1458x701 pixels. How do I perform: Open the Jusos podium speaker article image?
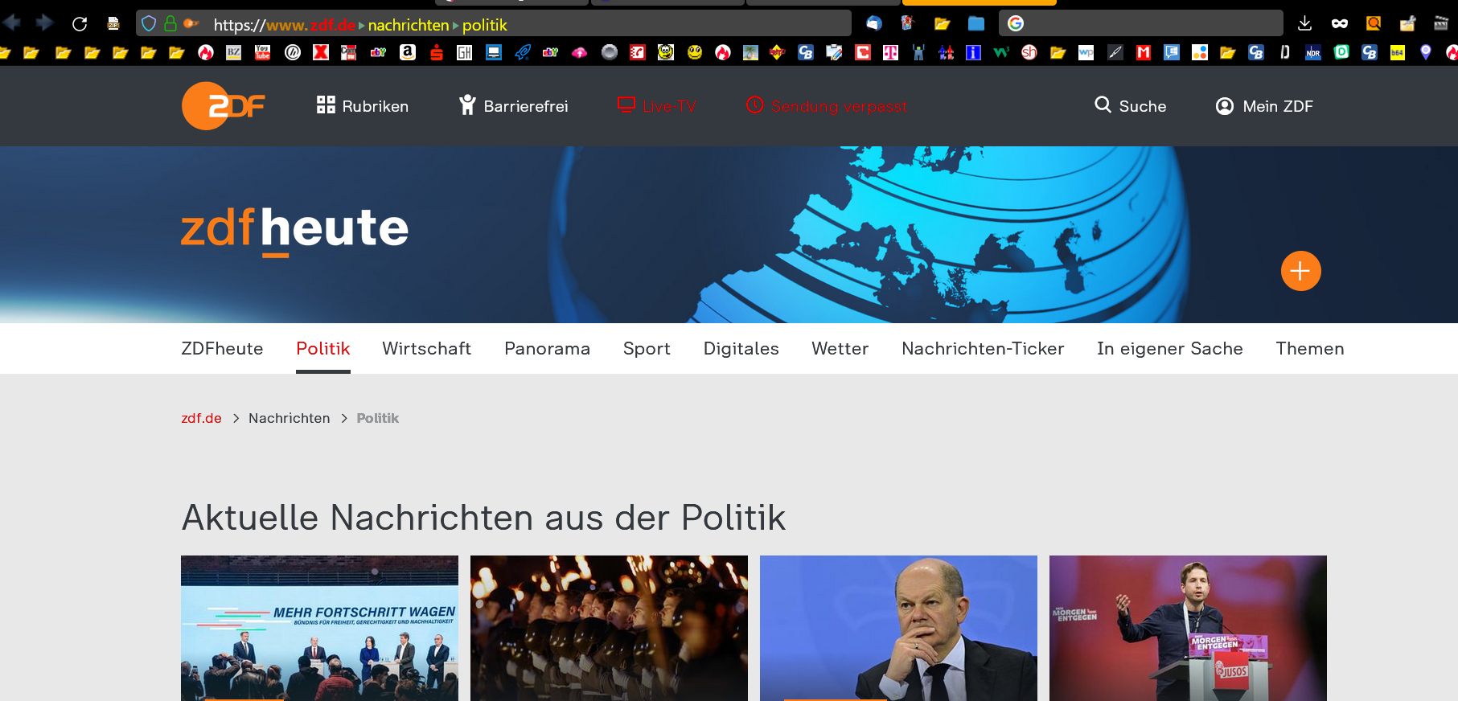(x=1187, y=627)
